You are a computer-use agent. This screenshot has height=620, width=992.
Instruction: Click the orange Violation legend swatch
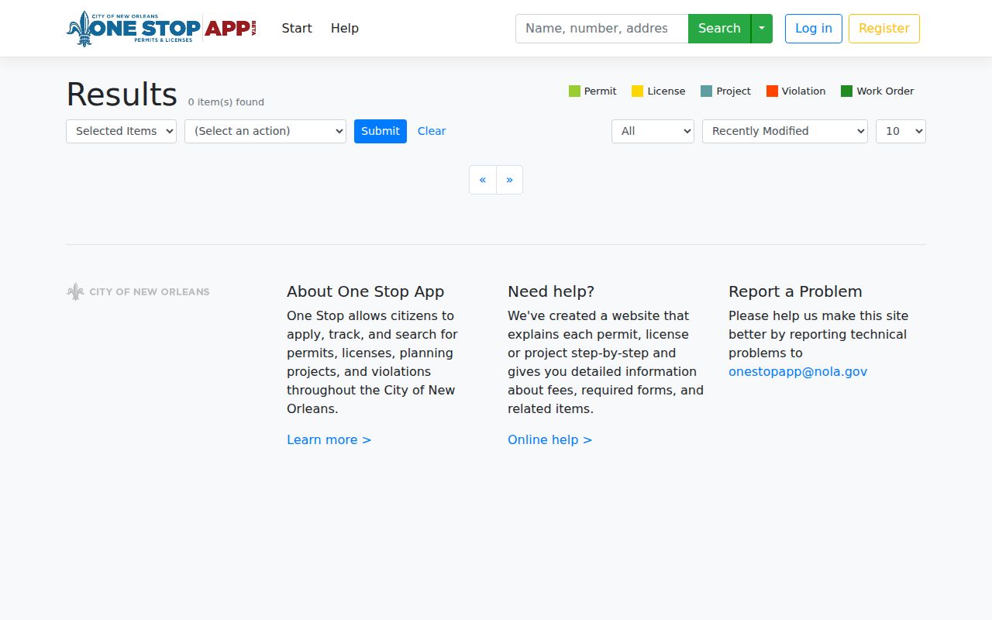[772, 91]
